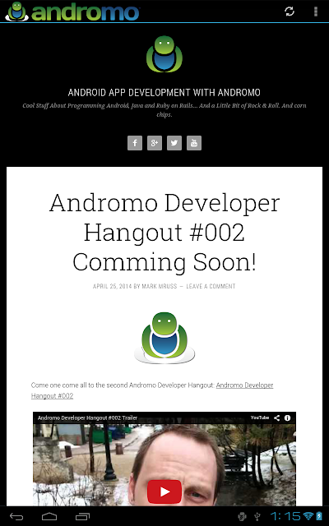The height and width of the screenshot is (526, 329).
Task: Click the Andromo mascot image in the post
Action: click(x=164, y=338)
